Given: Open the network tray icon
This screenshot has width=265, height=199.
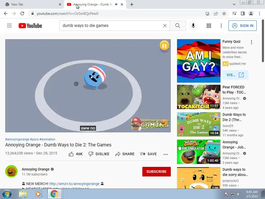Looking at the screenshot, I should tap(233, 194).
